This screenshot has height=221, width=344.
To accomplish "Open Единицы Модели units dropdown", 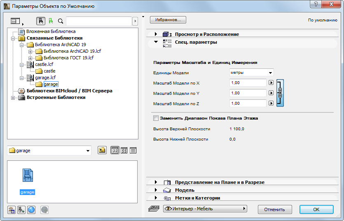I will [252, 73].
